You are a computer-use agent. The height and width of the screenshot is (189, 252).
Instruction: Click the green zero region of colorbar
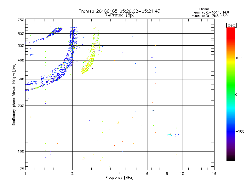click(x=231, y=94)
